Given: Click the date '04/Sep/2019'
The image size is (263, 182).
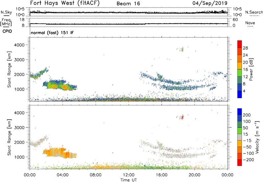Looking at the screenshot, I should pos(210,3).
